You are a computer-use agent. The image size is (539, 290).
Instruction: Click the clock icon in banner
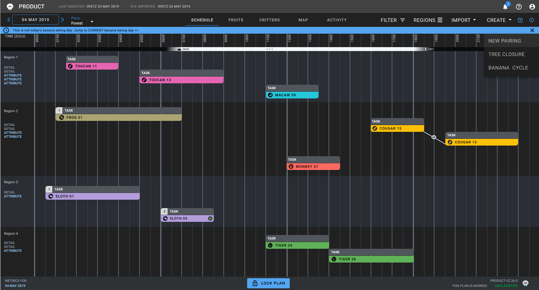coord(6,30)
